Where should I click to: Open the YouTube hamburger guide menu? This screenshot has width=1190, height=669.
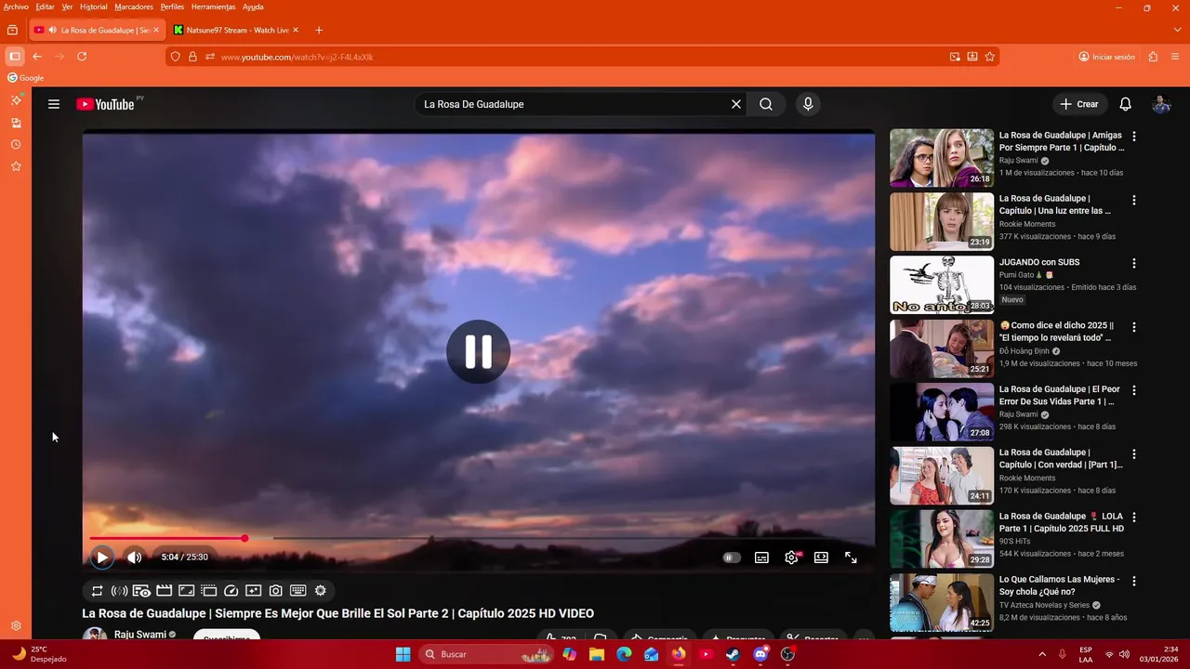tap(54, 104)
